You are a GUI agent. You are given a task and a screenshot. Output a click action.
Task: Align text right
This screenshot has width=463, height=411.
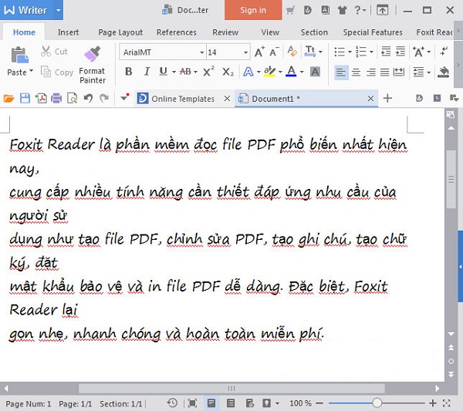(x=371, y=72)
